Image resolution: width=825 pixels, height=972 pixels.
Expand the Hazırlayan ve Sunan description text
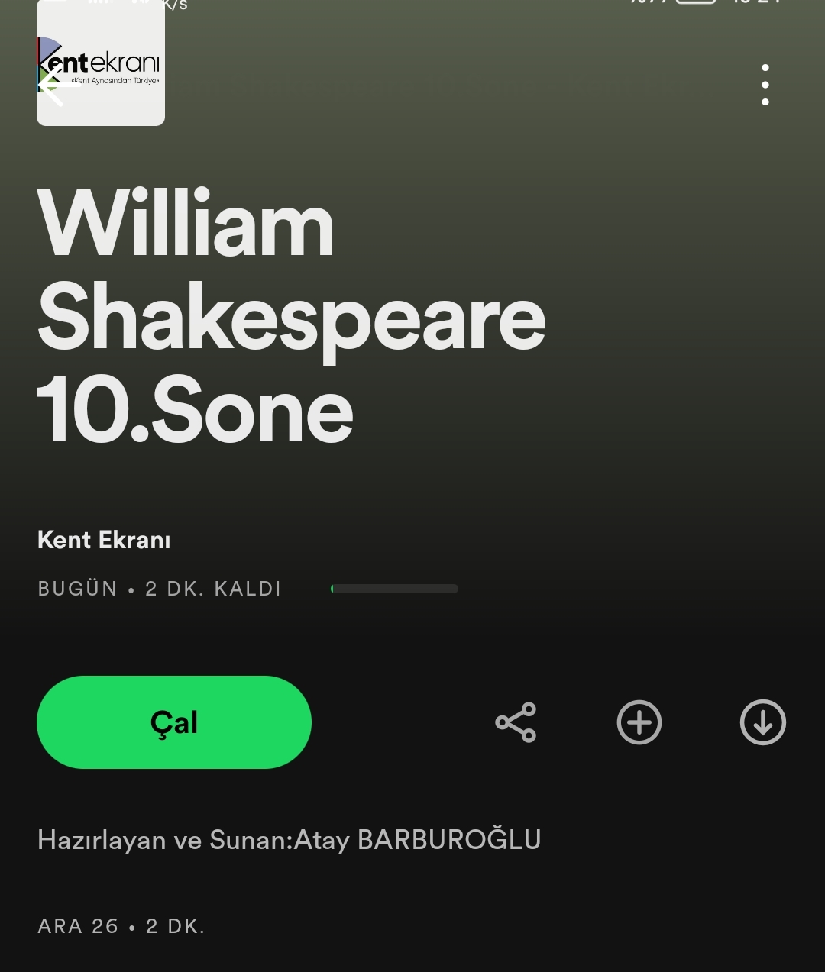coord(290,840)
